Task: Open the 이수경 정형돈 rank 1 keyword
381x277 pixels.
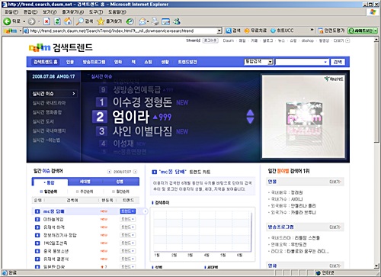Action: 142,102
